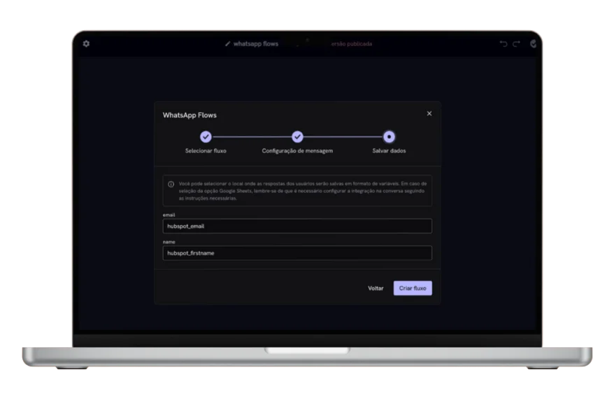Viewport: 593px width, 406px height.
Task: Click the info icon in the notice box
Action: pos(171,184)
